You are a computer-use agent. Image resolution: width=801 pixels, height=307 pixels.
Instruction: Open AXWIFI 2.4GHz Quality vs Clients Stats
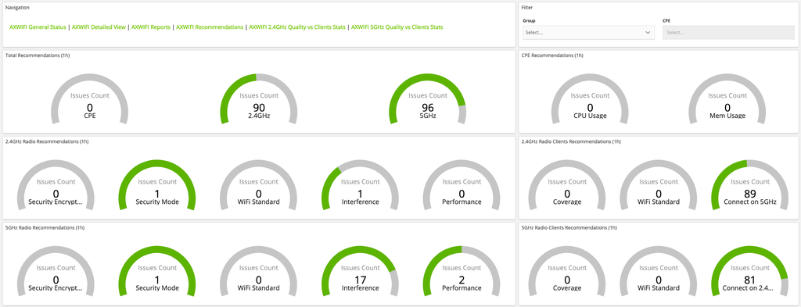tap(297, 27)
